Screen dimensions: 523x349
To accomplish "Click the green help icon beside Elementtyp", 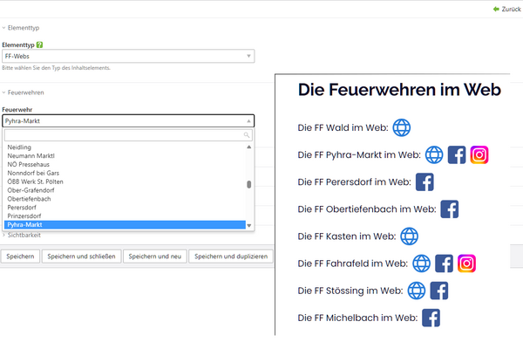I will pyautogui.click(x=40, y=44).
